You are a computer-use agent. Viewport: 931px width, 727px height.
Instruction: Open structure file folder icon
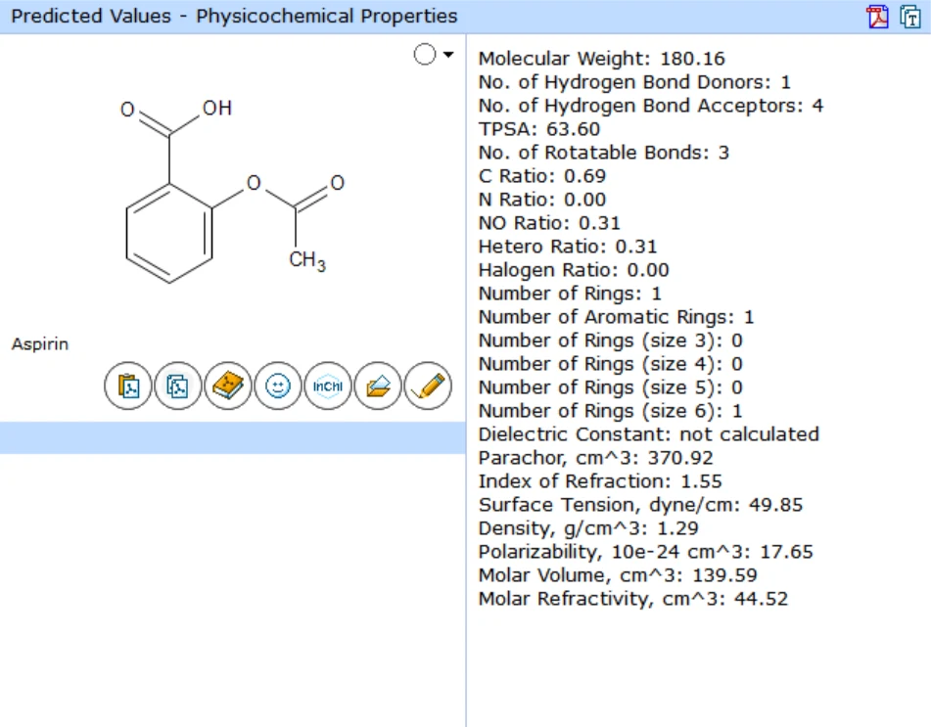tap(378, 386)
